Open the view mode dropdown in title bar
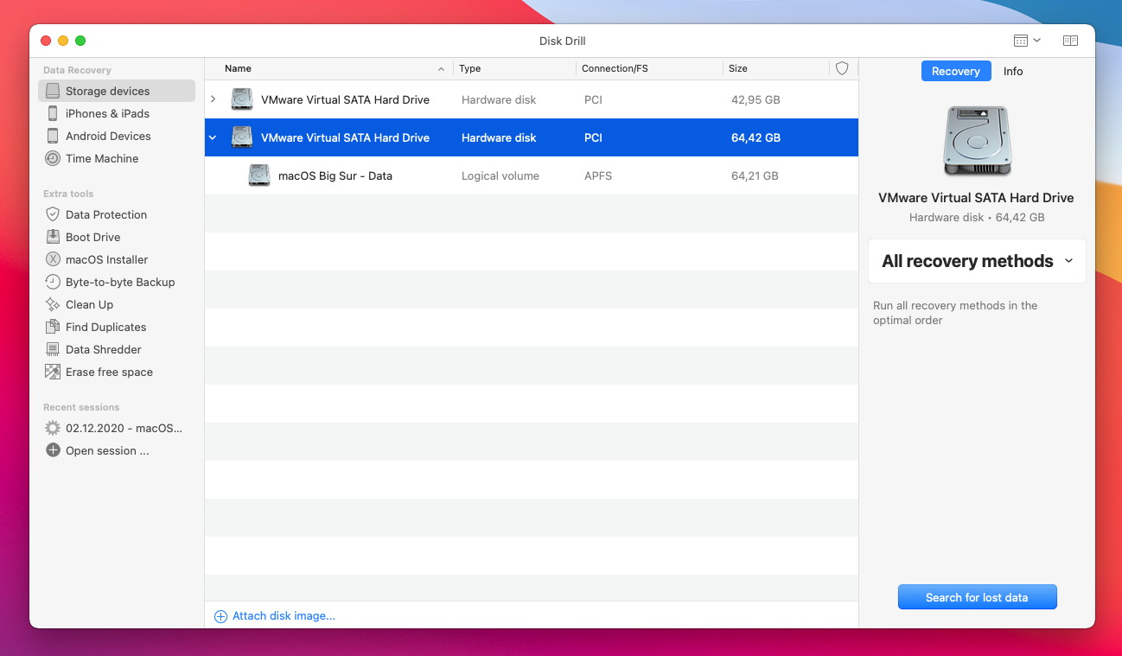Screen dimensions: 1122x656 coord(1027,41)
